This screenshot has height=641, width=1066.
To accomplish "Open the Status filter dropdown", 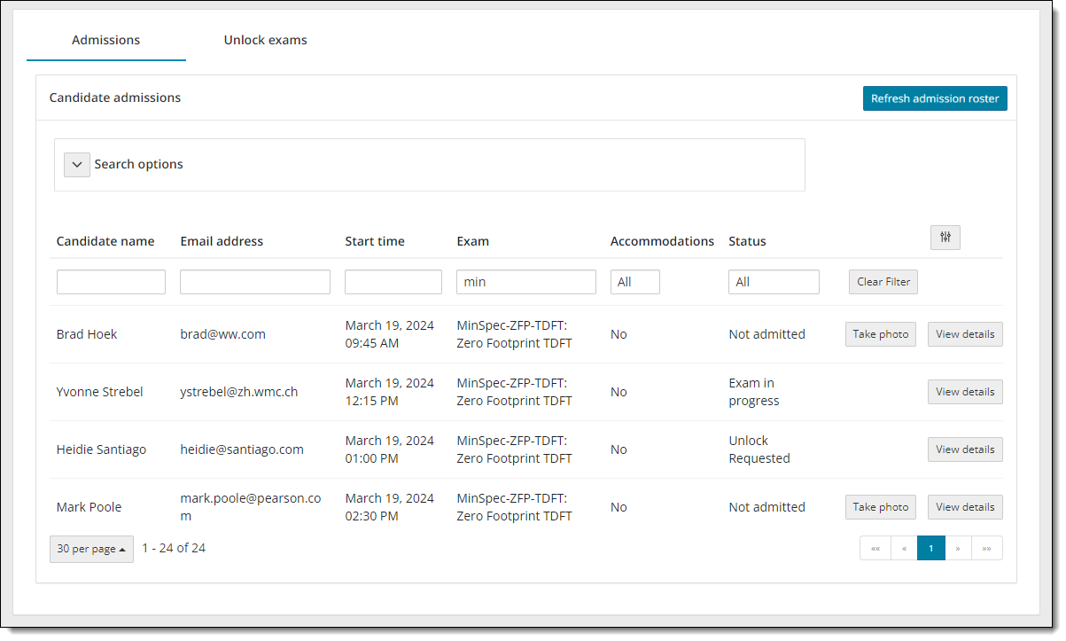I will (x=773, y=282).
